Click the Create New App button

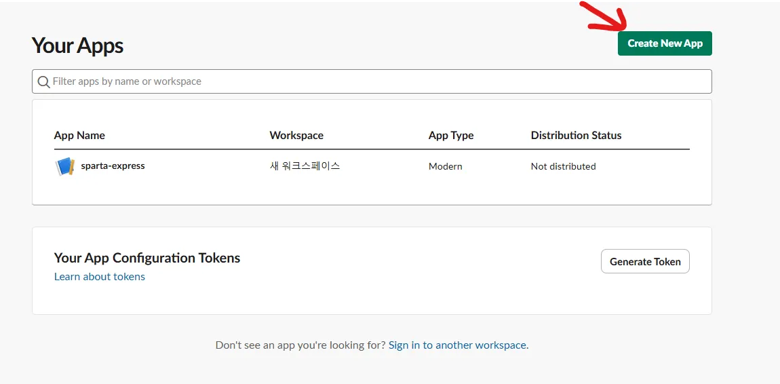[665, 43]
